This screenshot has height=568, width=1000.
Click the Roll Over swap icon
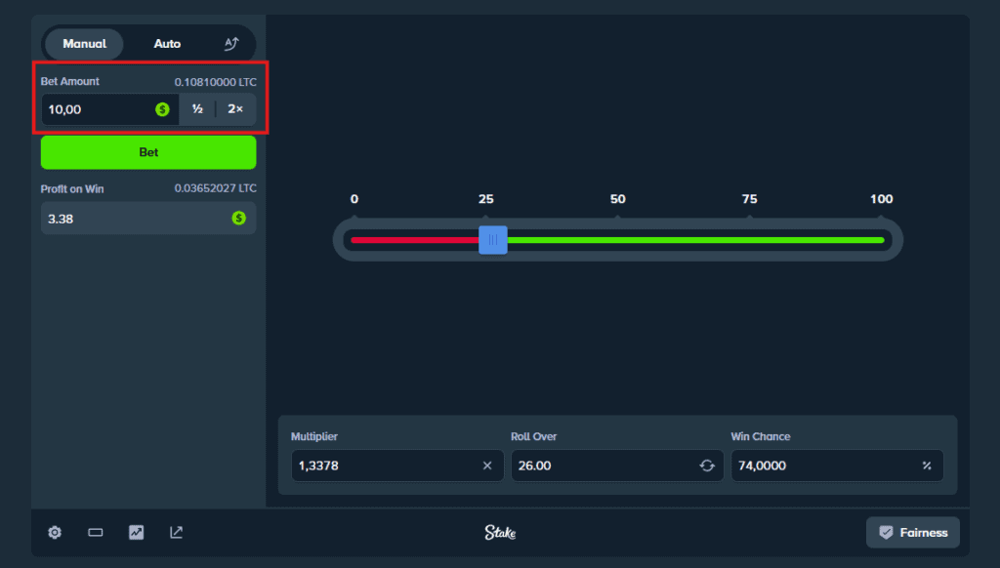pyautogui.click(x=707, y=466)
